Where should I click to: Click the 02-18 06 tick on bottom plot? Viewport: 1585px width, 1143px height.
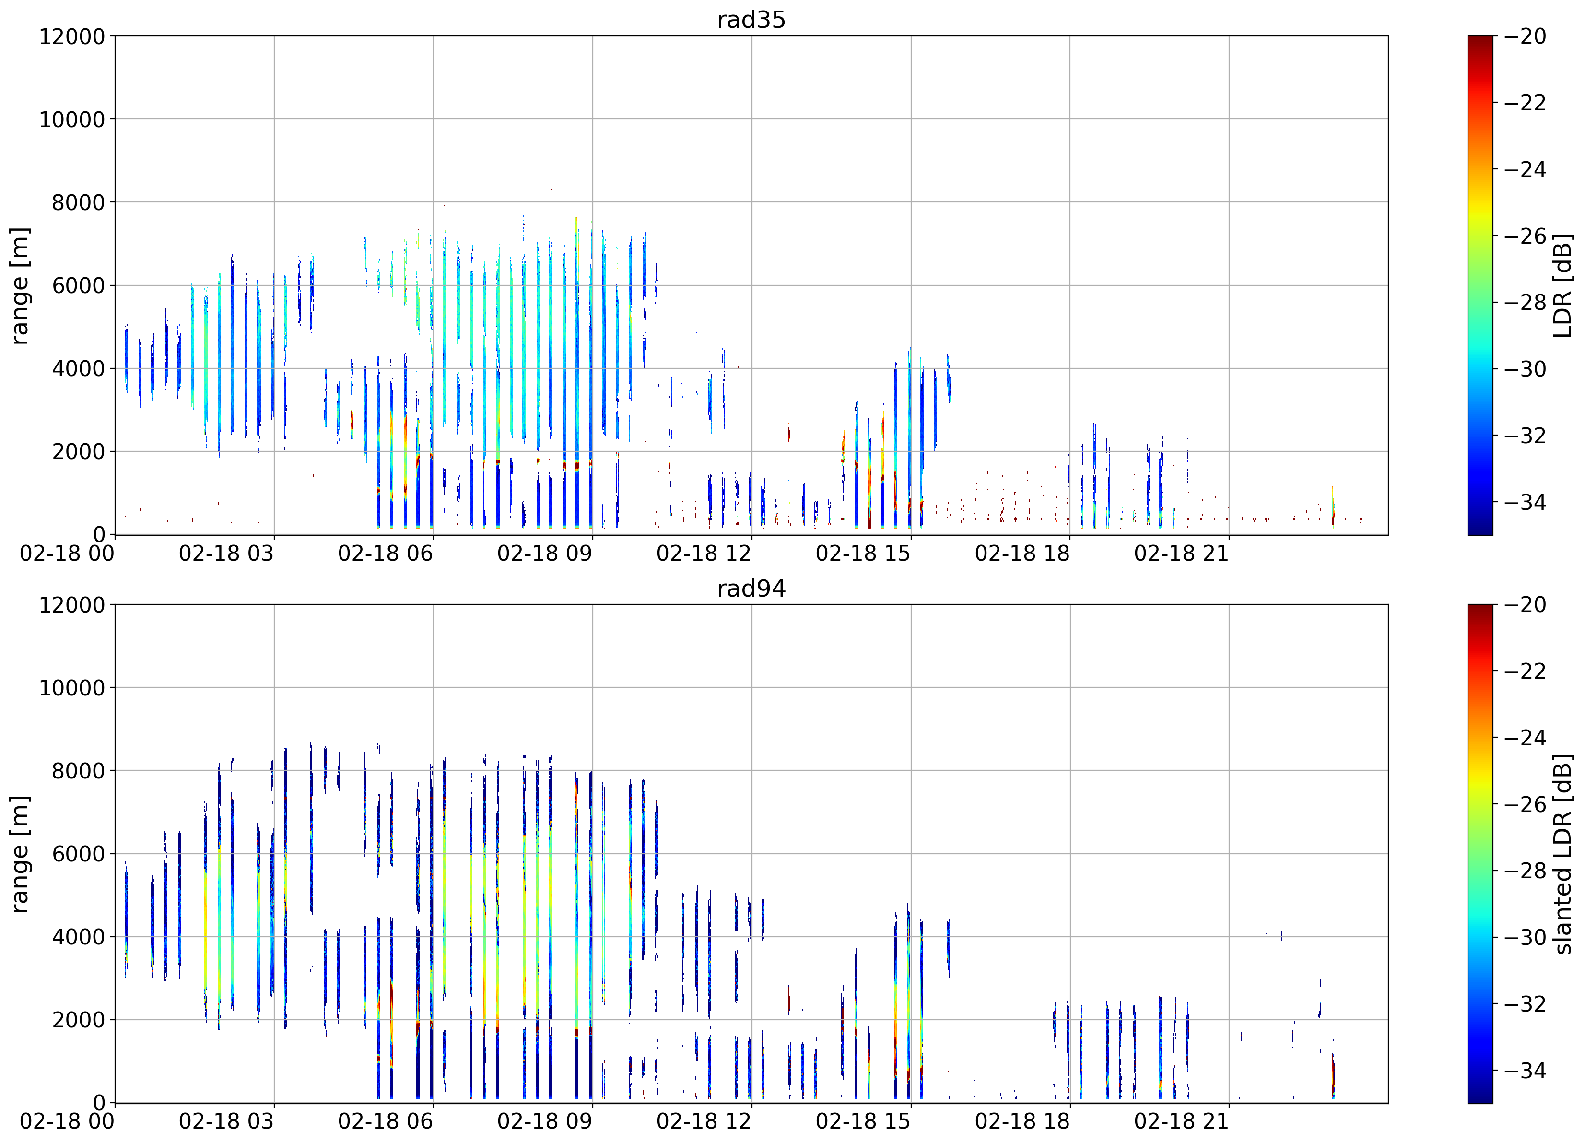385,1122
